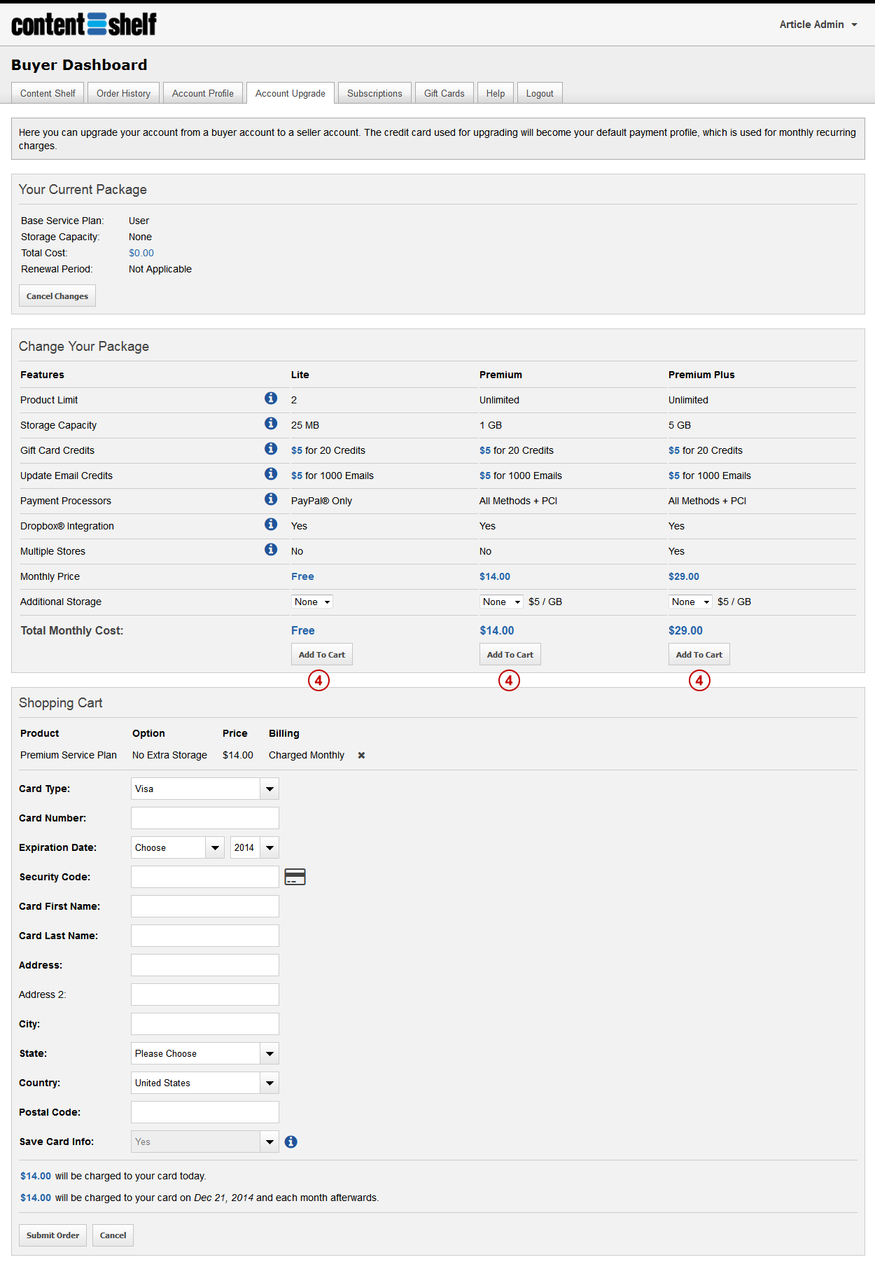
Task: Click '25 MB' Lite storage capacity
Action: point(305,425)
